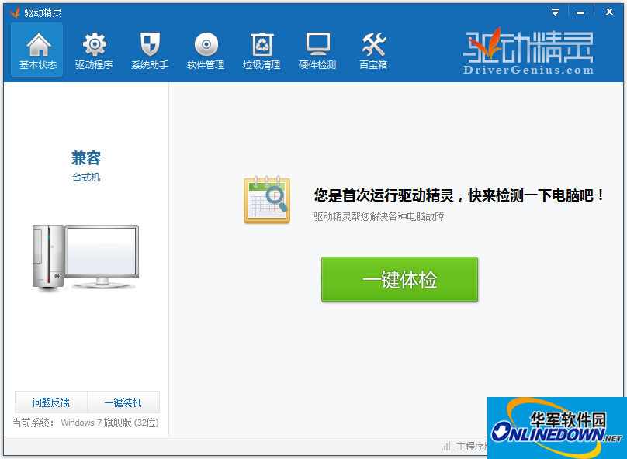
Task: Click the signal bars icon in status bar
Action: coord(446,446)
